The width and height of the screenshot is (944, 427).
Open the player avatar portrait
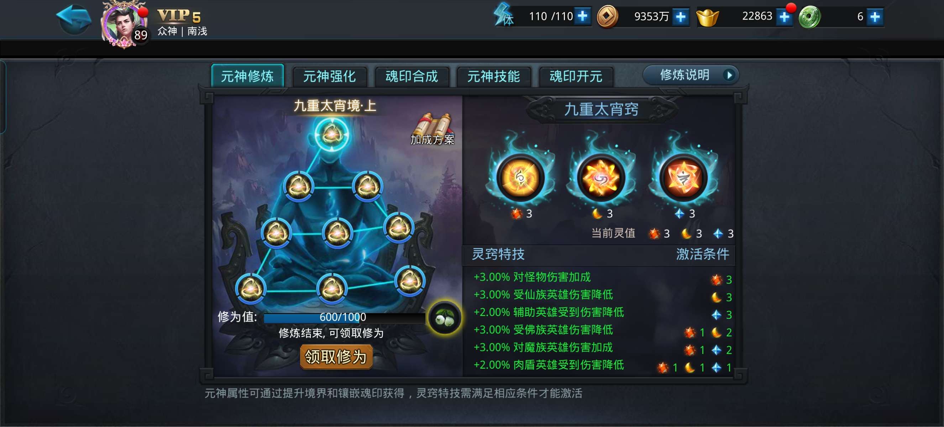pyautogui.click(x=123, y=25)
